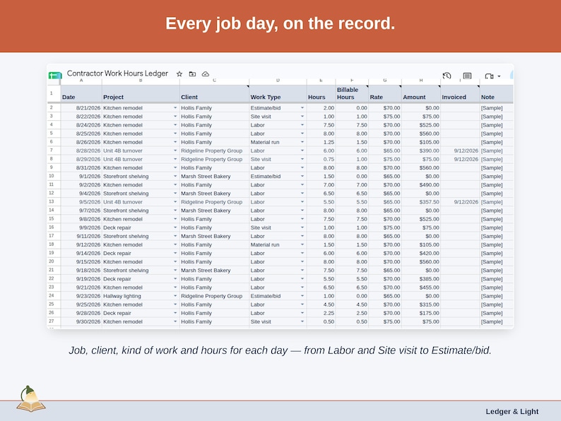Image resolution: width=561 pixels, height=421 pixels.
Task: Select the $390.00 amount cell
Action: [x=421, y=150]
